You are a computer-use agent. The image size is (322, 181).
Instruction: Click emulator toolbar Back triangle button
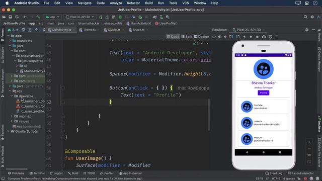[244, 37]
